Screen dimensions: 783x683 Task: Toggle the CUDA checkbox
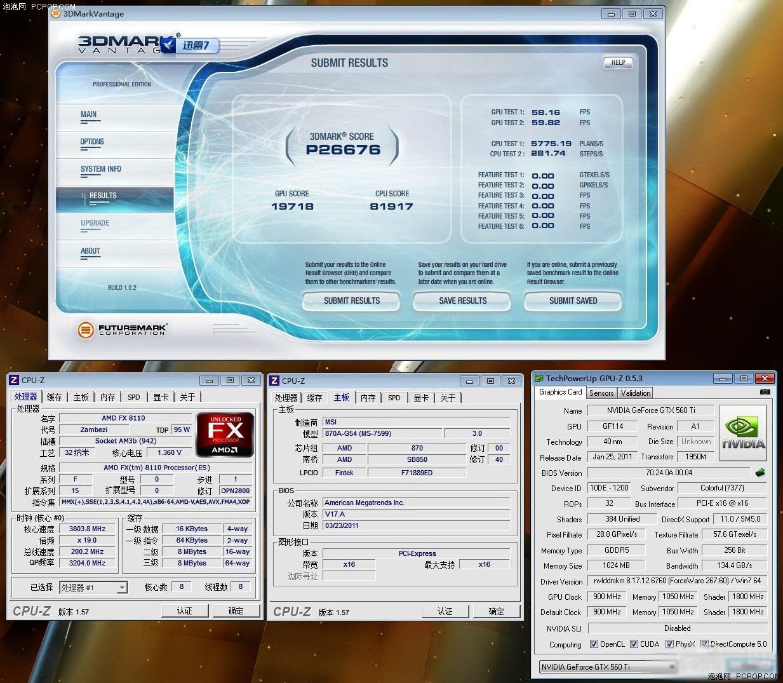634,644
